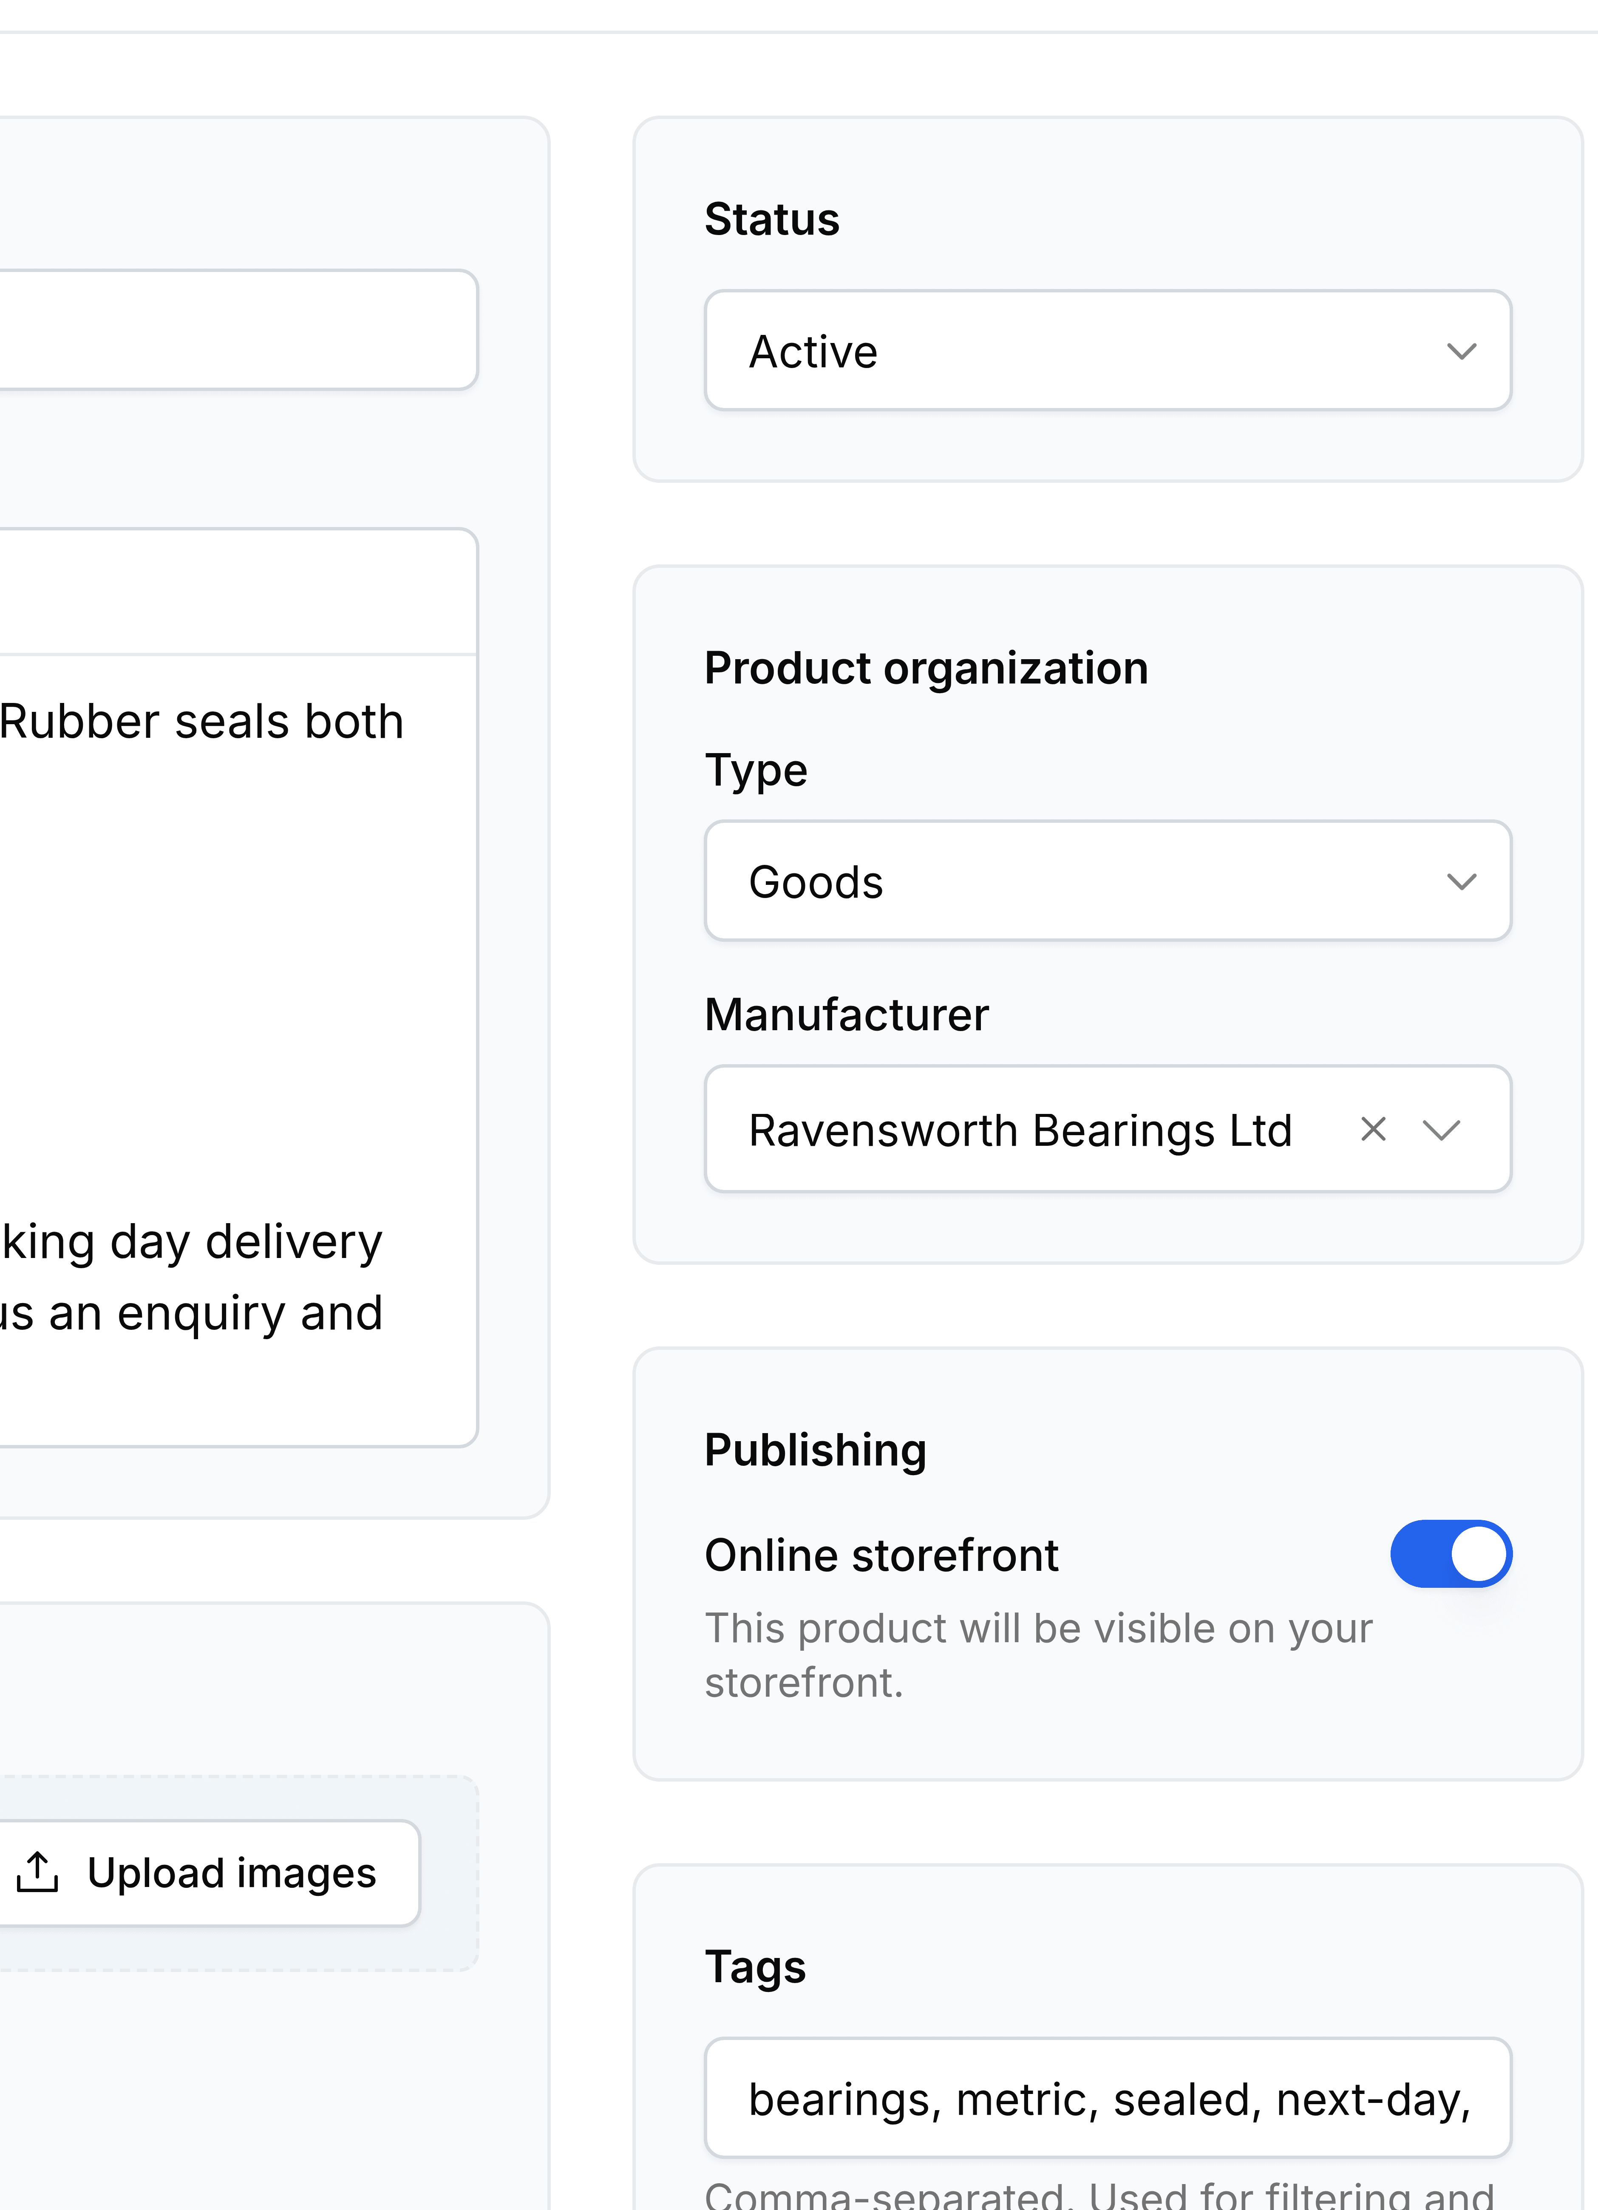1598x2210 pixels.
Task: Click the description editor toolbar area
Action: (238, 592)
